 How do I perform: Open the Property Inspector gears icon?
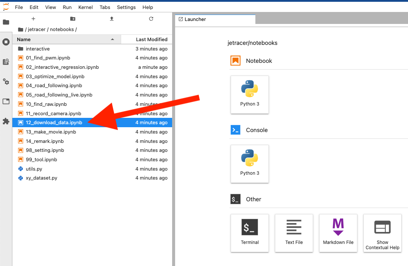point(6,82)
